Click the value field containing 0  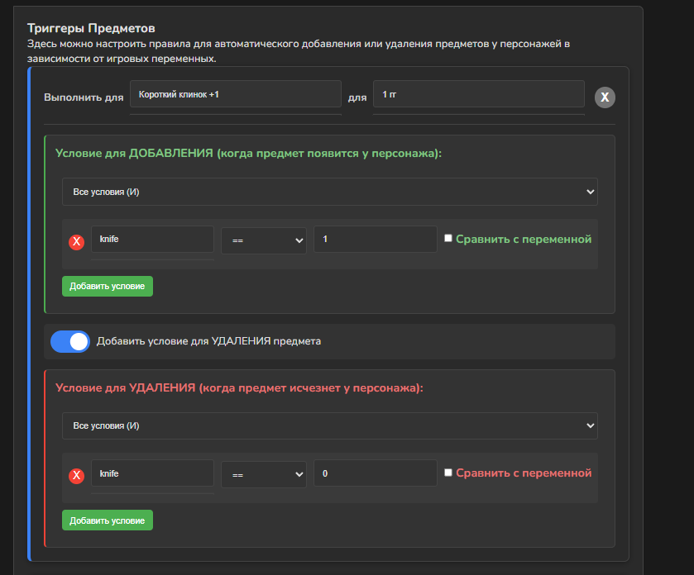click(375, 473)
